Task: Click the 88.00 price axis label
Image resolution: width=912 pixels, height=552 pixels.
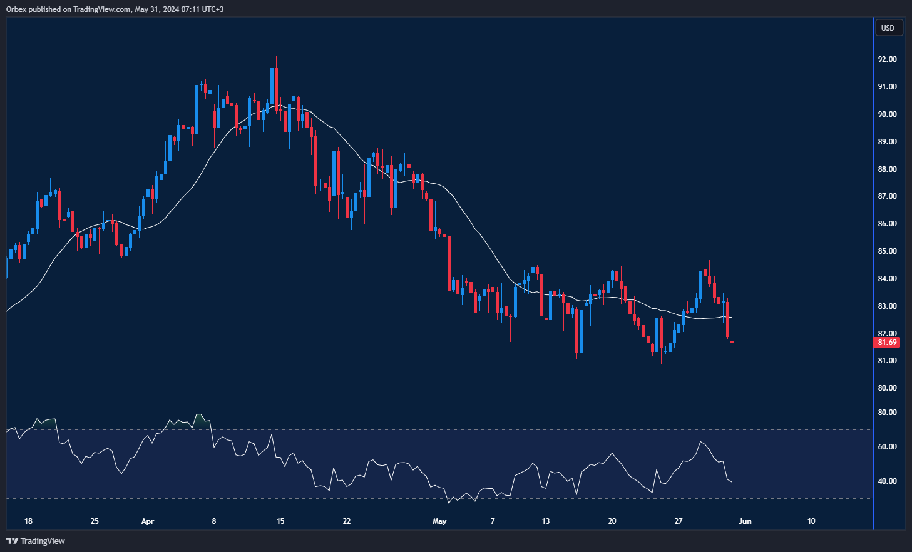Action: pyautogui.click(x=887, y=169)
